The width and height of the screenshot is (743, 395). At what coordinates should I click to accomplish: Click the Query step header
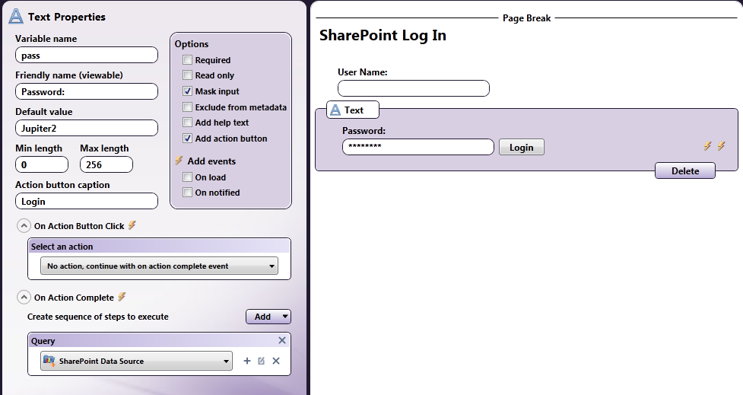coord(159,340)
